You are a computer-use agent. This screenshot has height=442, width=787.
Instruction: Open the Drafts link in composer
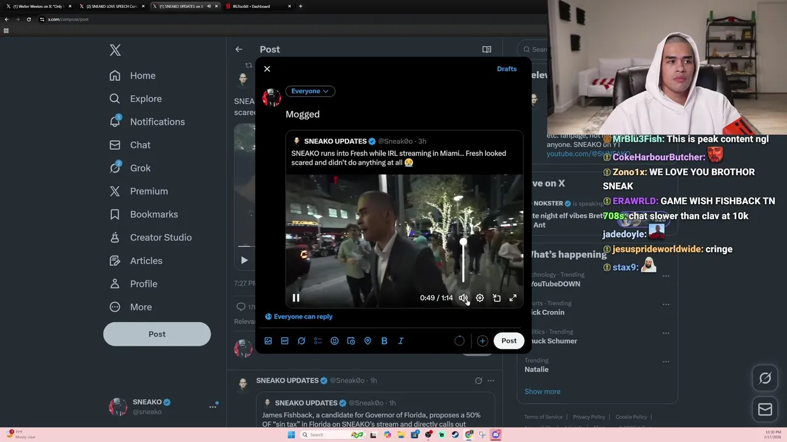click(507, 69)
